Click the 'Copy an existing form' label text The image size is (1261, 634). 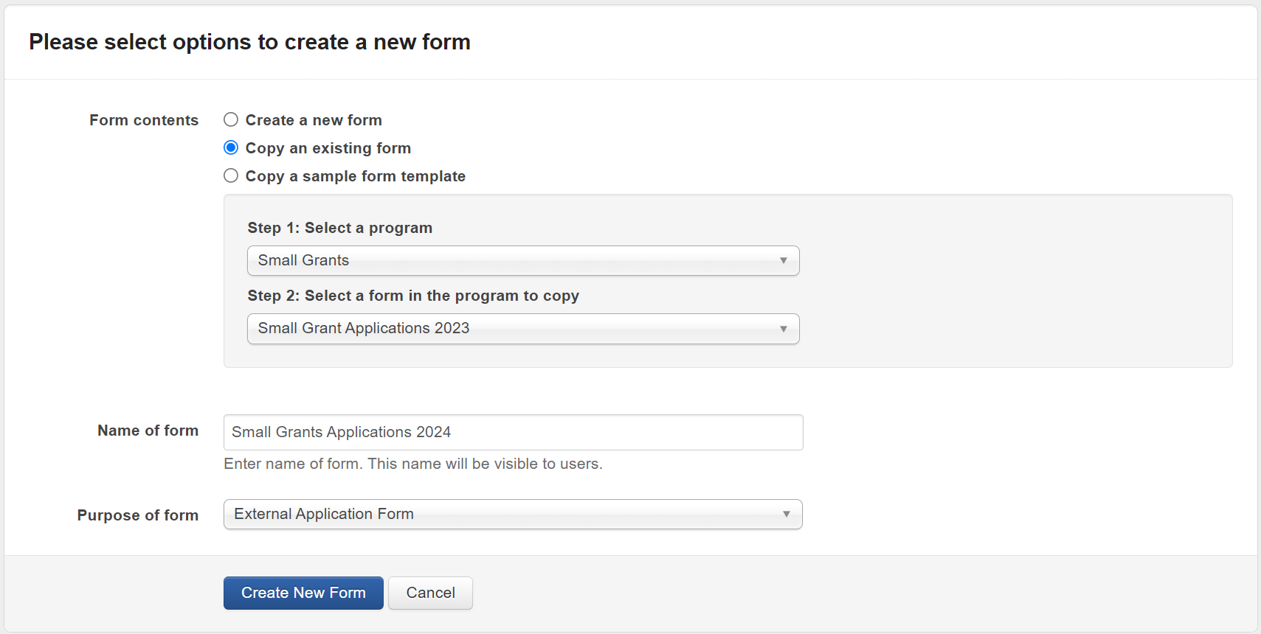click(x=328, y=148)
